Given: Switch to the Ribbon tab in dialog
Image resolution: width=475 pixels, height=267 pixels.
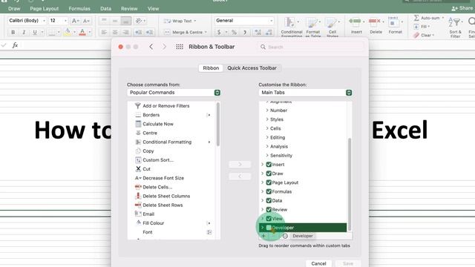Looking at the screenshot, I should pyautogui.click(x=211, y=68).
